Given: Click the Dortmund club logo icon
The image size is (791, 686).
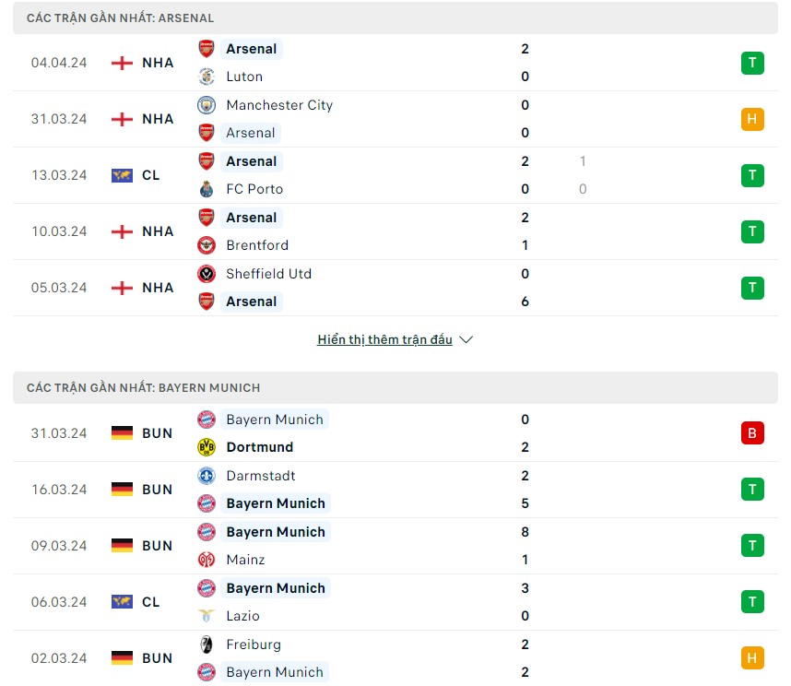Looking at the screenshot, I should pos(206,447).
